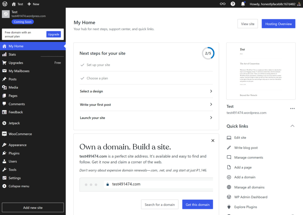Viewport: 303px width, 215px height.
Task: Click the 2/5 progress ring
Action: pyautogui.click(x=208, y=53)
